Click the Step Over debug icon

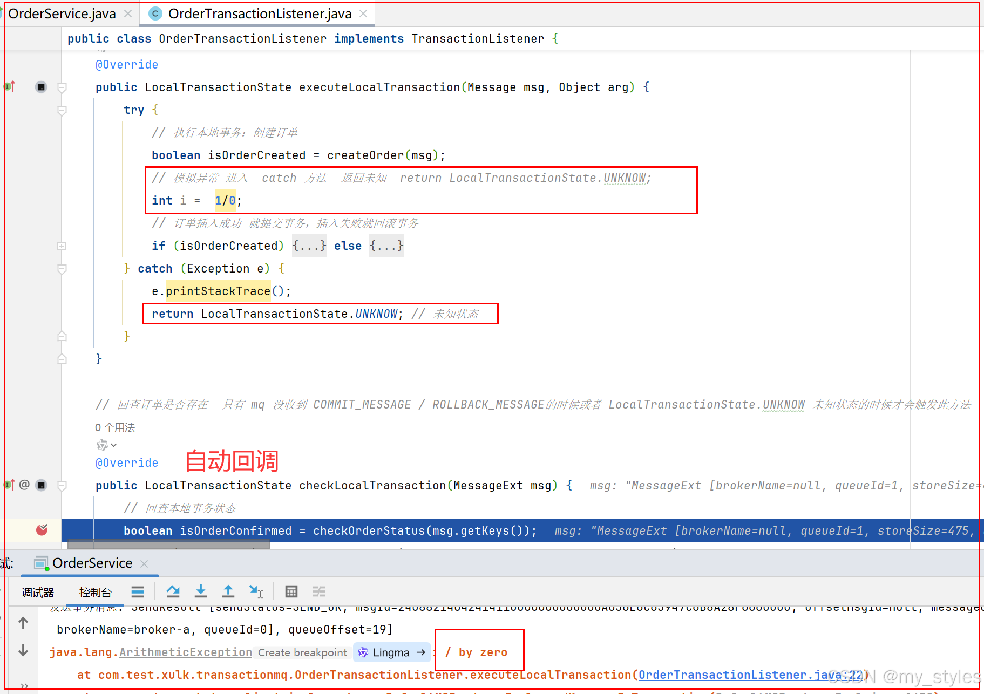point(173,591)
